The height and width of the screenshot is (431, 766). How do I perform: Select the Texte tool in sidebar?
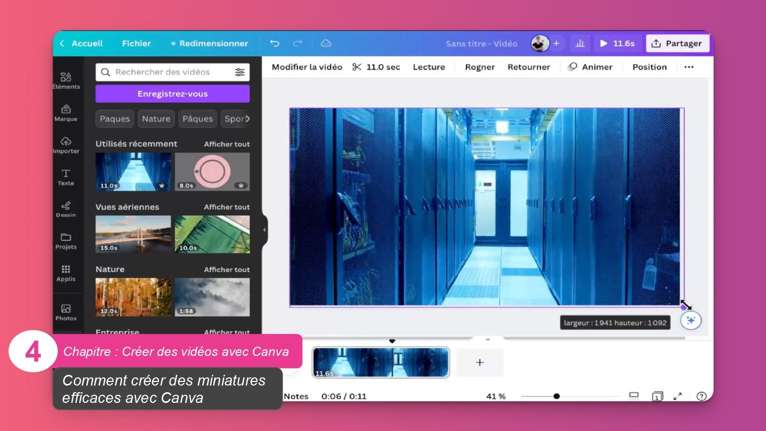[x=66, y=177]
